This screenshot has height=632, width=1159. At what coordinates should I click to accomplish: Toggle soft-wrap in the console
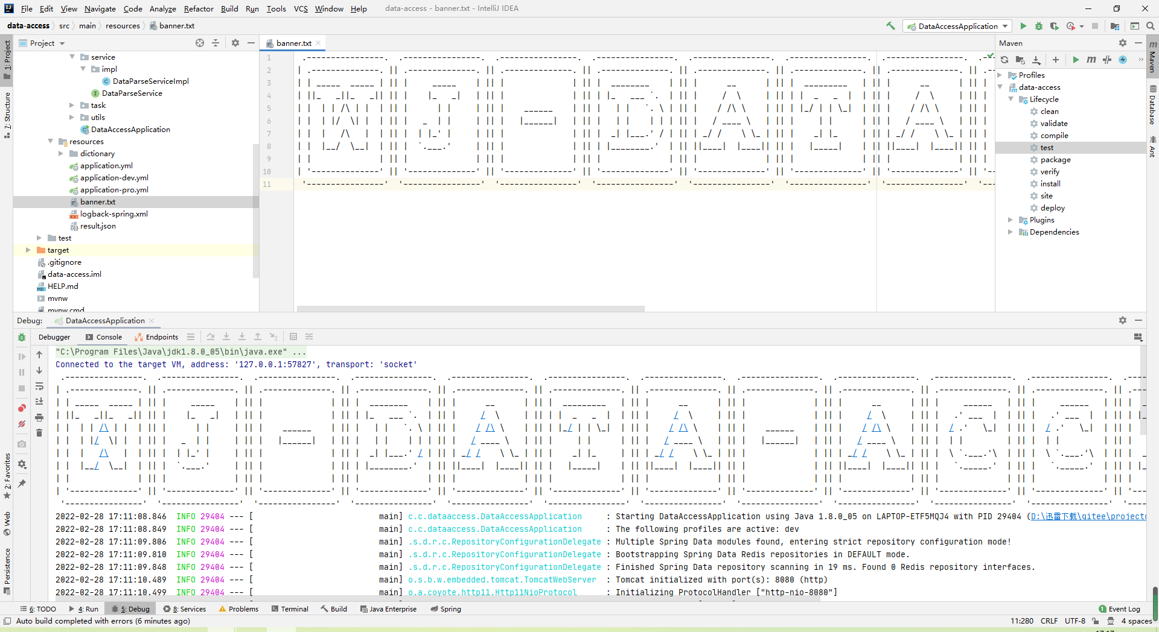[39, 386]
